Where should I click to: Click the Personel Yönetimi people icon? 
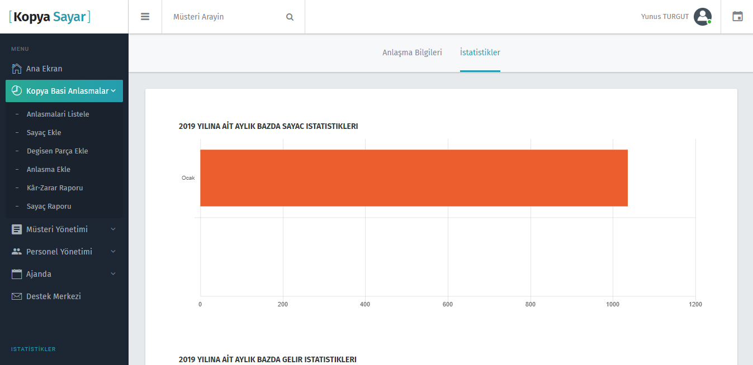pyautogui.click(x=17, y=252)
